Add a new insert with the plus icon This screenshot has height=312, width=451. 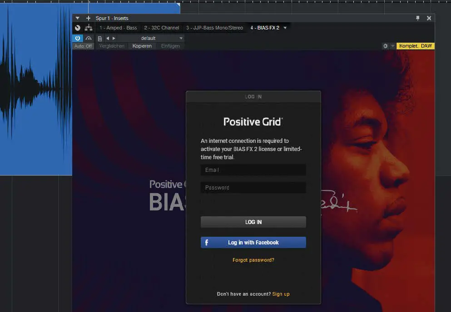pos(87,18)
